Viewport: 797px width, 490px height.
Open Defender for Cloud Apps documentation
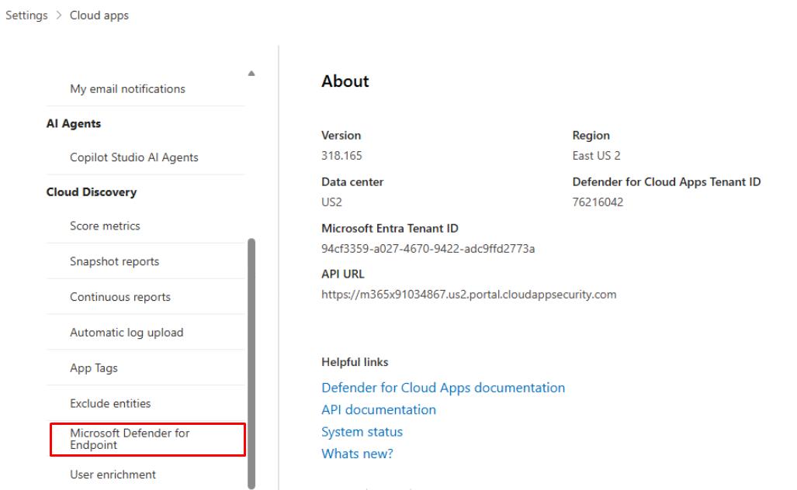[442, 387]
